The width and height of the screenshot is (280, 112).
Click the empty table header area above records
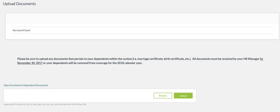coord(142,19)
